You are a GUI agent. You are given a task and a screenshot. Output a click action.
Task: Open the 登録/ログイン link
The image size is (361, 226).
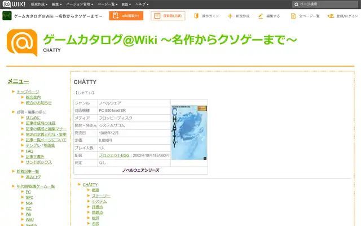click(x=347, y=16)
